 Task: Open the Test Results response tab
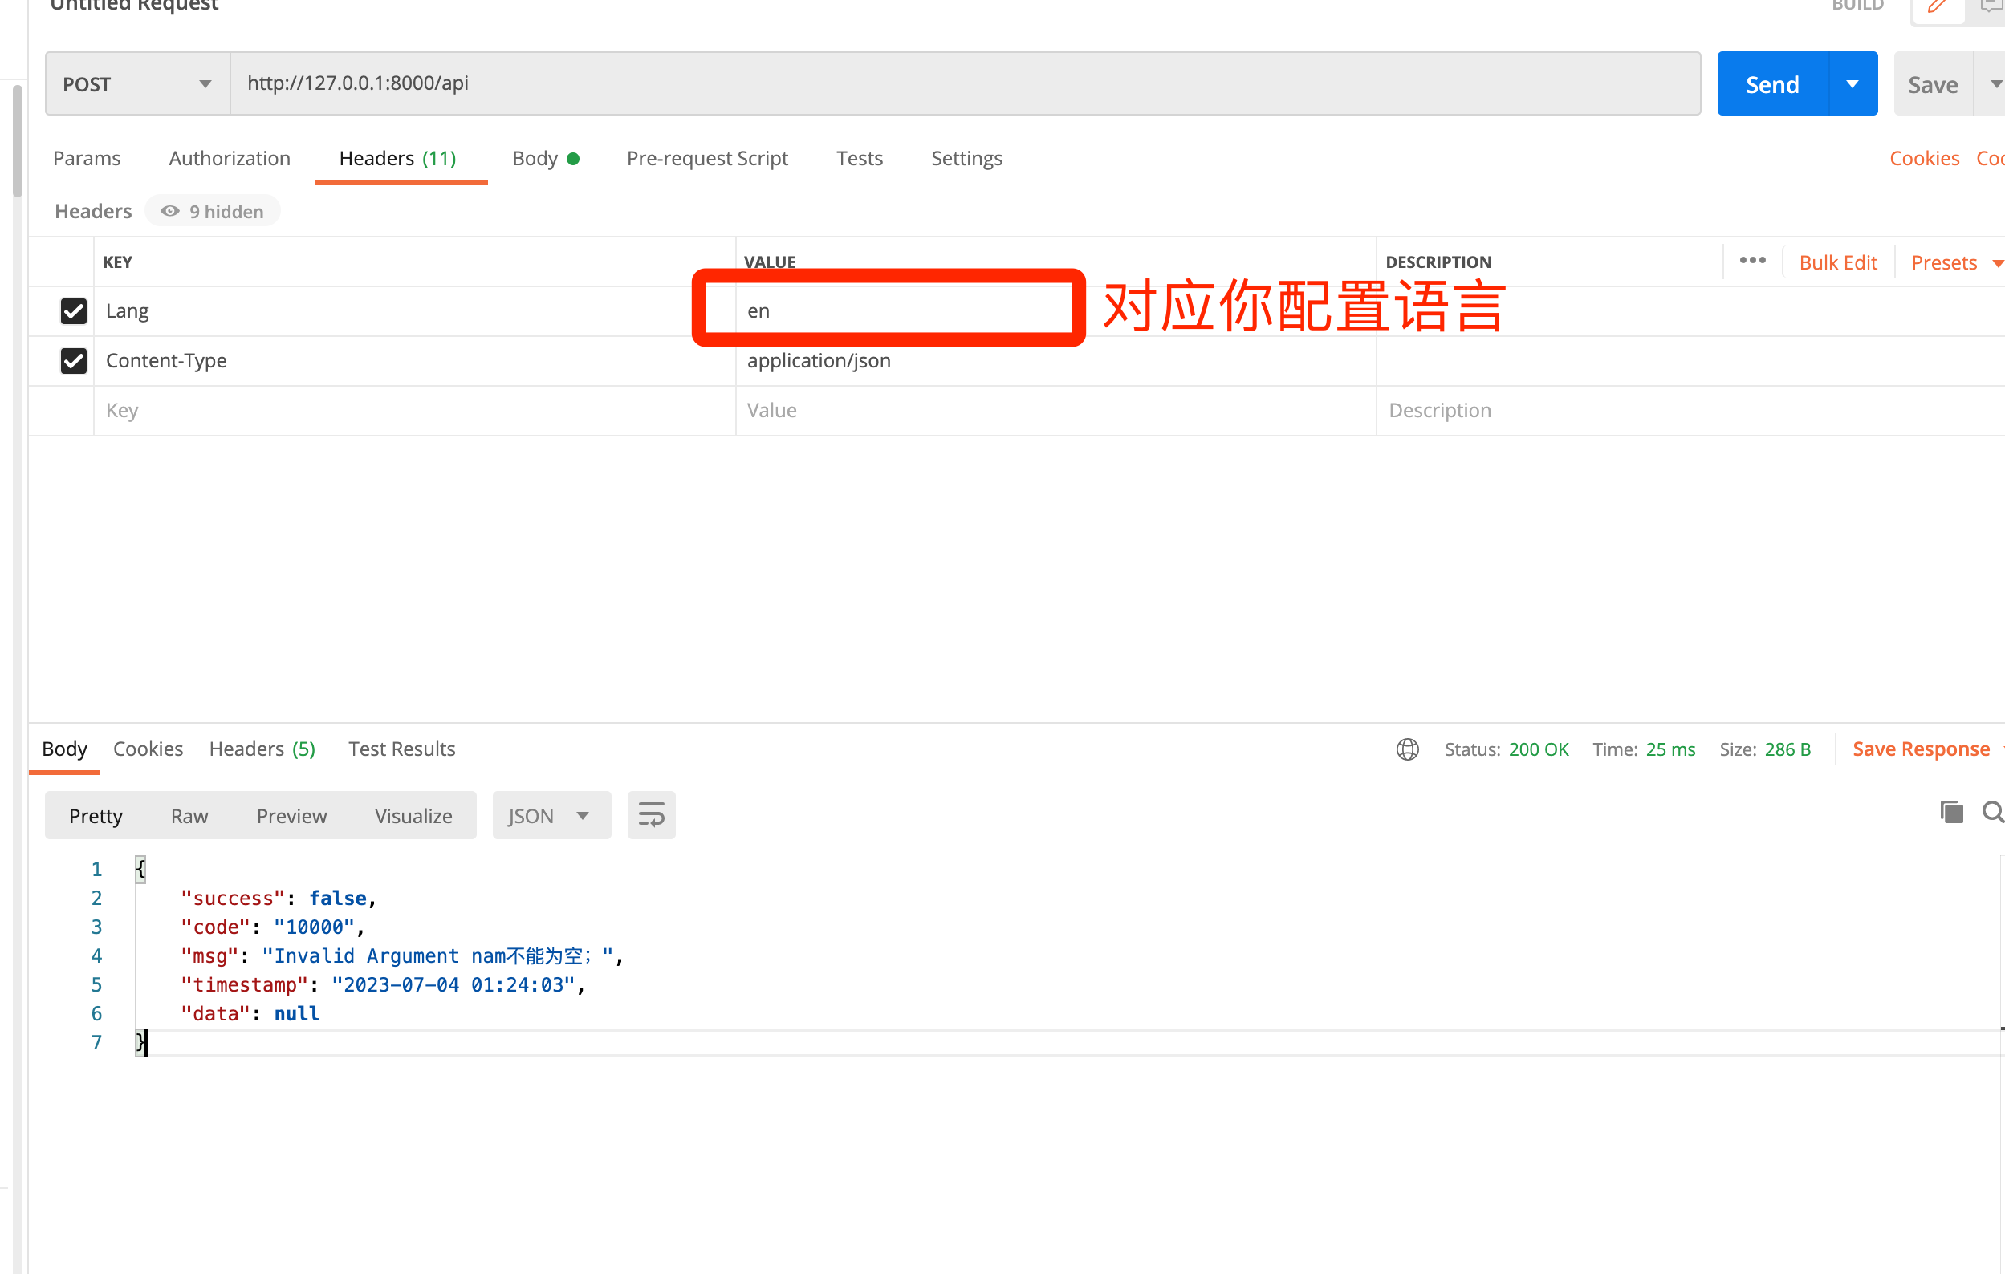coord(401,749)
